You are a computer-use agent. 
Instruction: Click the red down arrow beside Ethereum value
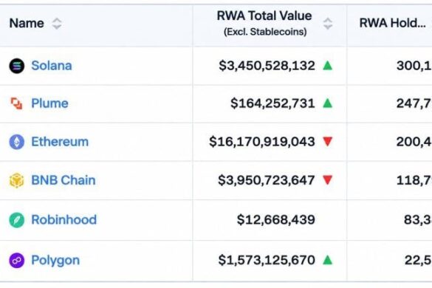(x=328, y=142)
